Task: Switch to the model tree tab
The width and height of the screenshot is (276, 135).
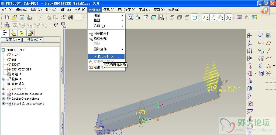Action: tap(5, 33)
